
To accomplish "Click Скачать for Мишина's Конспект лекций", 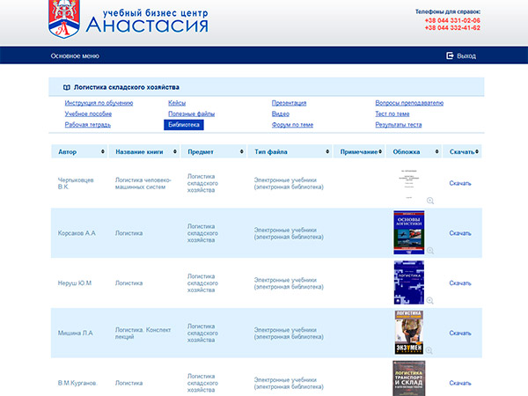I will pyautogui.click(x=459, y=333).
